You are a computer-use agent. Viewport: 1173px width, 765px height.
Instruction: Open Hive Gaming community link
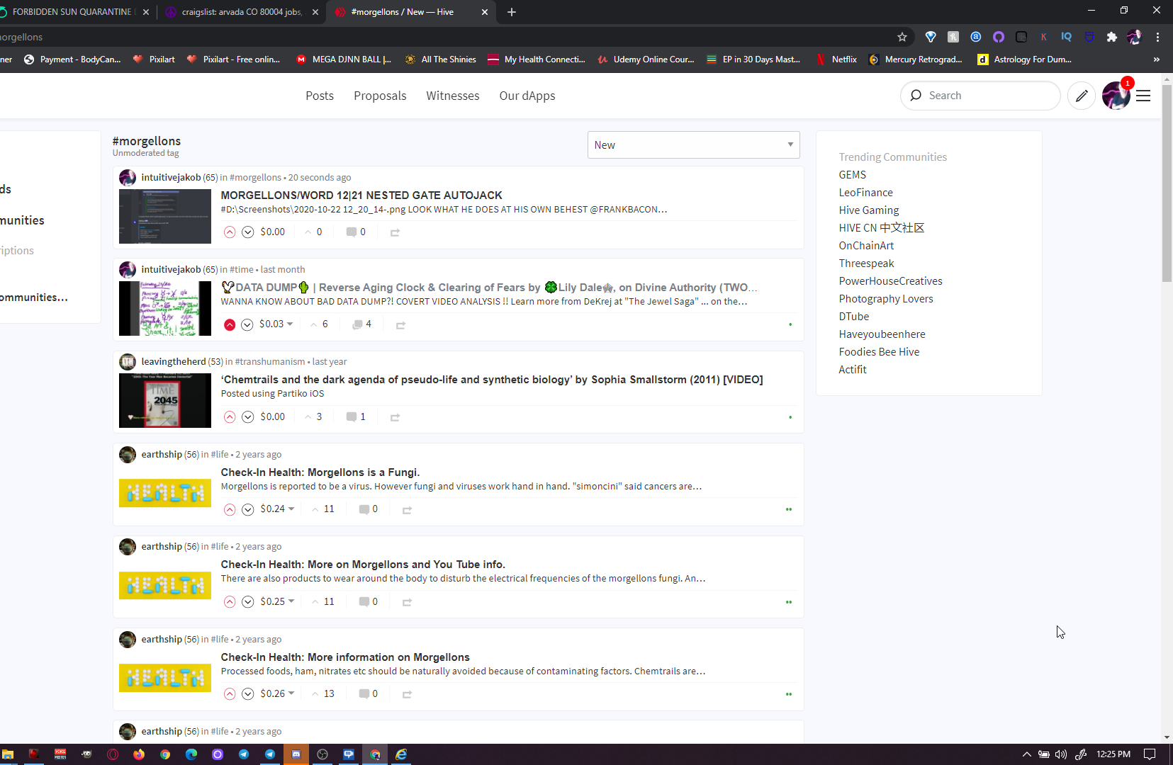[869, 210]
